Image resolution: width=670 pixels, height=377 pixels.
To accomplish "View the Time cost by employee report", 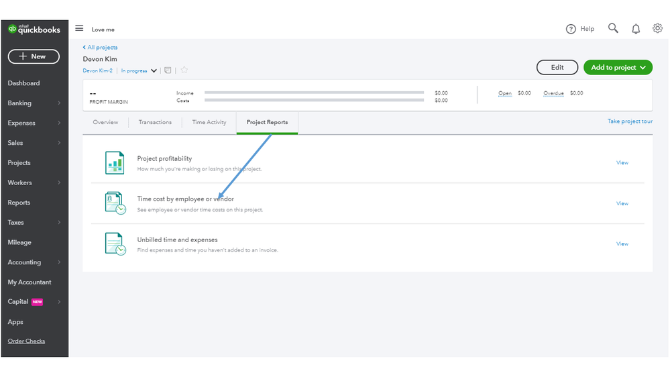I will 622,203.
